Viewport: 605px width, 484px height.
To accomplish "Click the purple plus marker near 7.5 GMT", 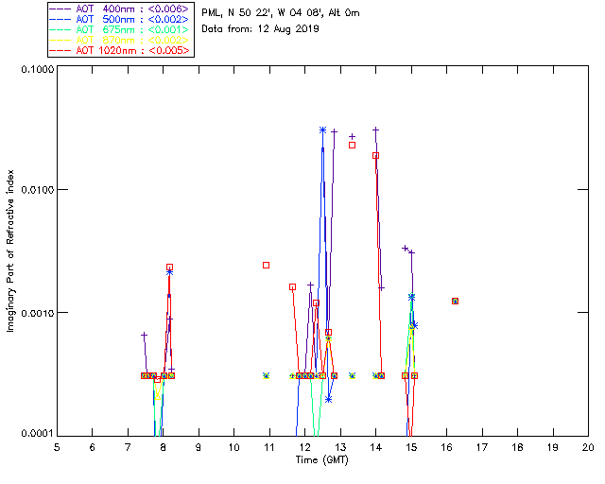I will pyautogui.click(x=144, y=335).
